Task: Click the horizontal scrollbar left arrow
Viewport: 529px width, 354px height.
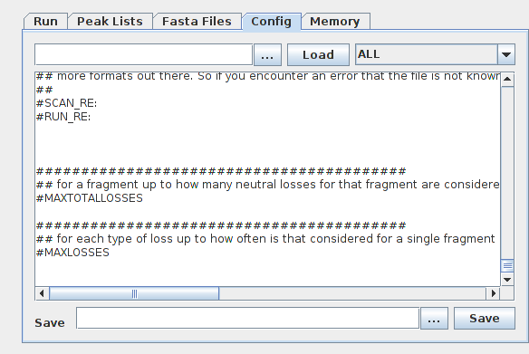Action: [x=42, y=293]
